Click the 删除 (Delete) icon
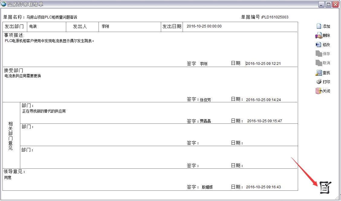The width and height of the screenshot is (341, 201). click(x=319, y=36)
